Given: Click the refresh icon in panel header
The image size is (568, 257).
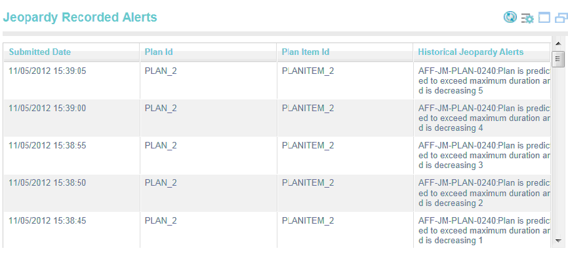Looking at the screenshot, I should [x=510, y=17].
